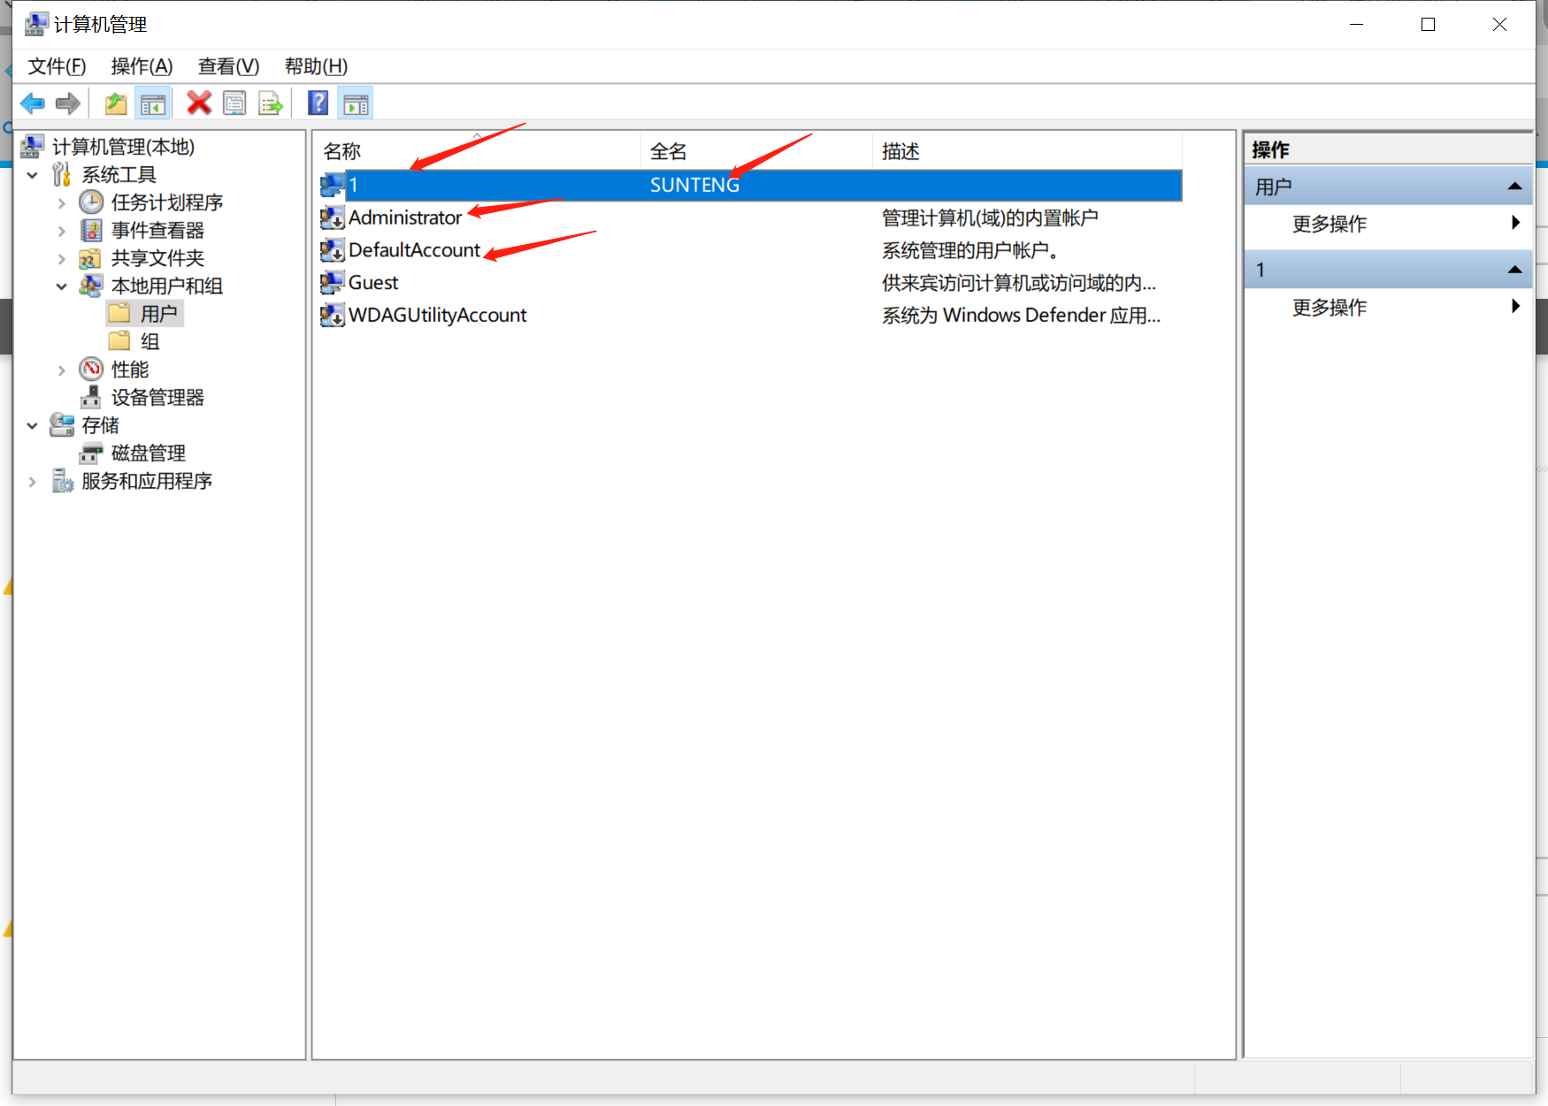Open 设备管理器 in the tree

(157, 398)
